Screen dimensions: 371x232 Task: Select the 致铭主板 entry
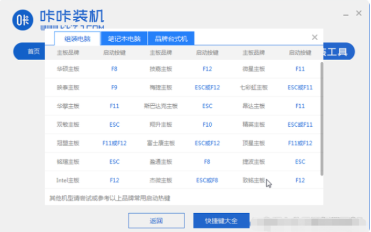(x=254, y=180)
